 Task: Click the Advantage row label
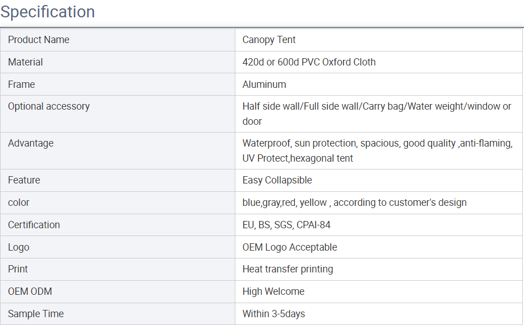pos(31,143)
